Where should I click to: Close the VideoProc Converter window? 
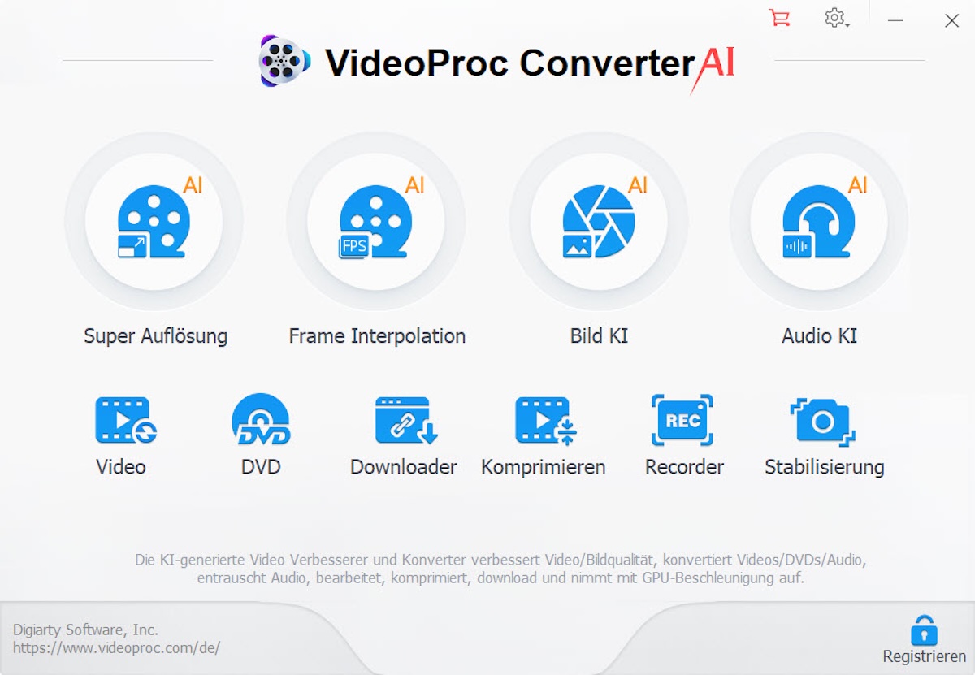pos(951,20)
